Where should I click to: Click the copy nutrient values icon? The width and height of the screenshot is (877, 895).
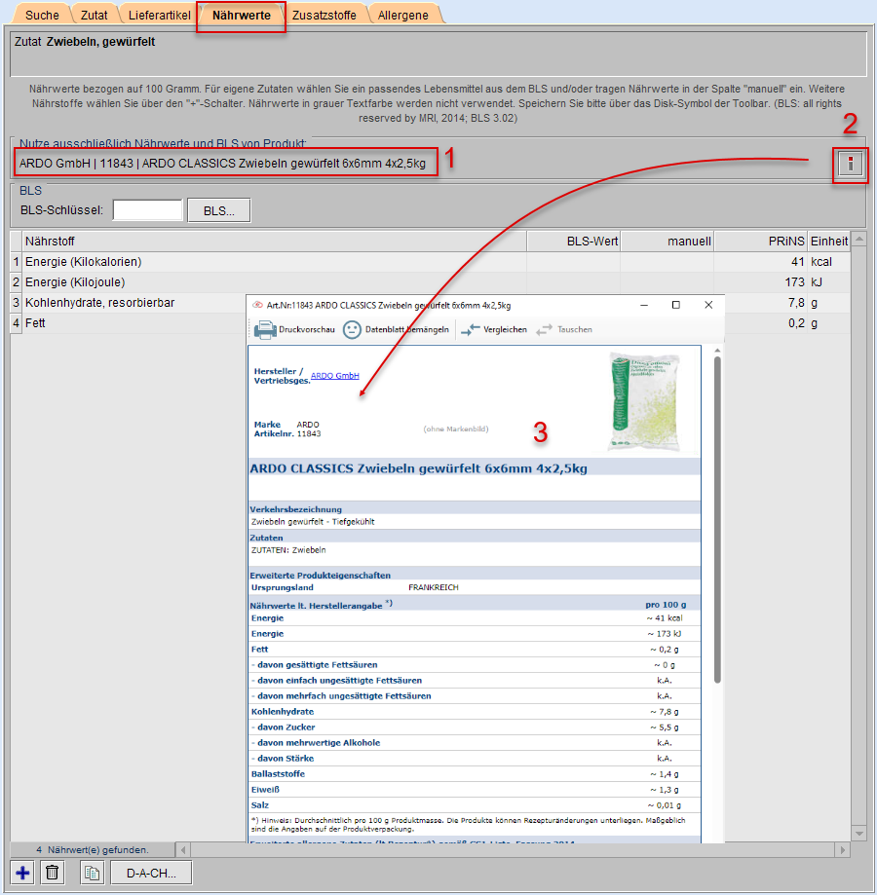92,873
